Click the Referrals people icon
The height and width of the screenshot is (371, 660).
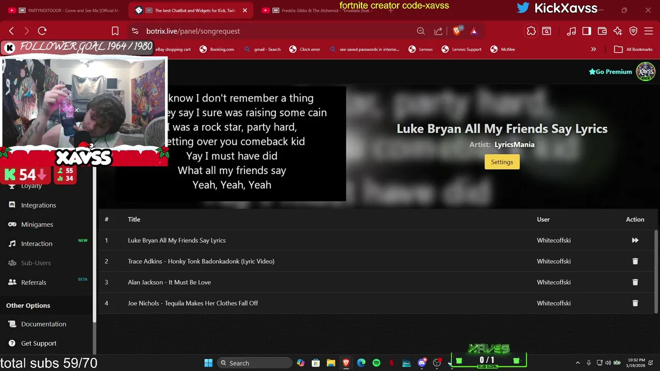12,282
